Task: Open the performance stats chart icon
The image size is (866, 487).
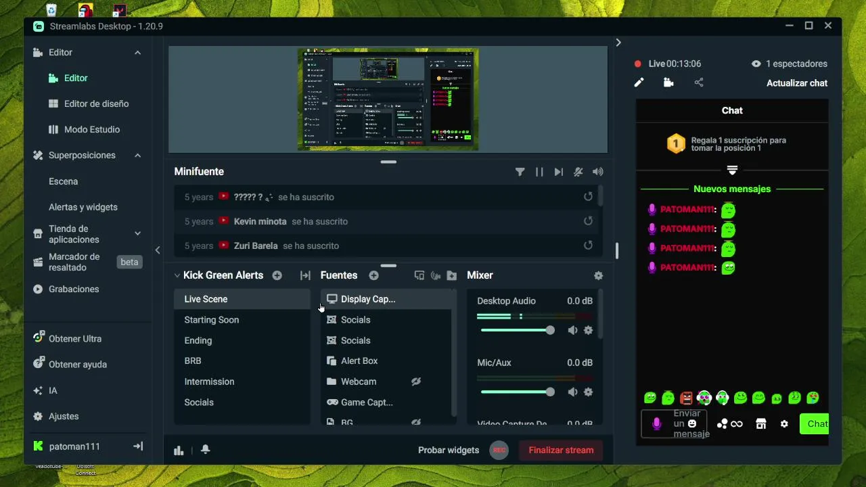Action: [x=179, y=450]
